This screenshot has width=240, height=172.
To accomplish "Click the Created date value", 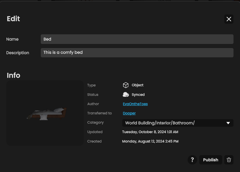I will click(150, 141).
